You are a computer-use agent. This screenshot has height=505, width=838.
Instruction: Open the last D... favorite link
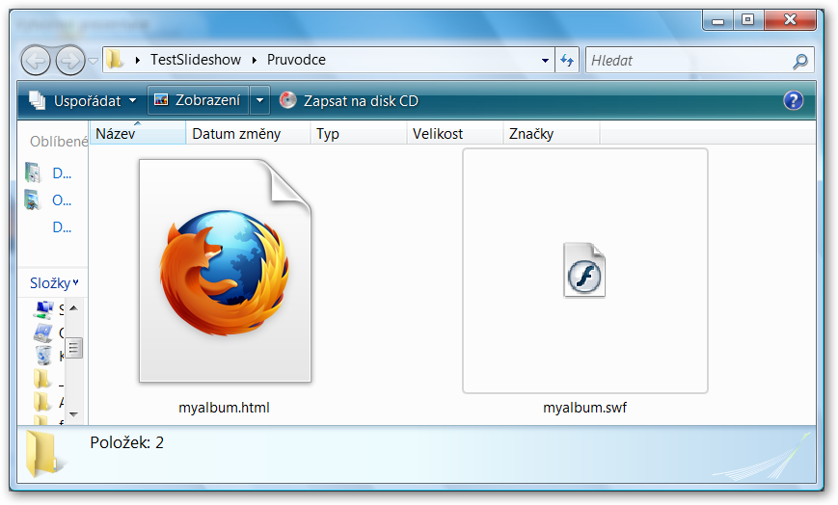(x=62, y=227)
